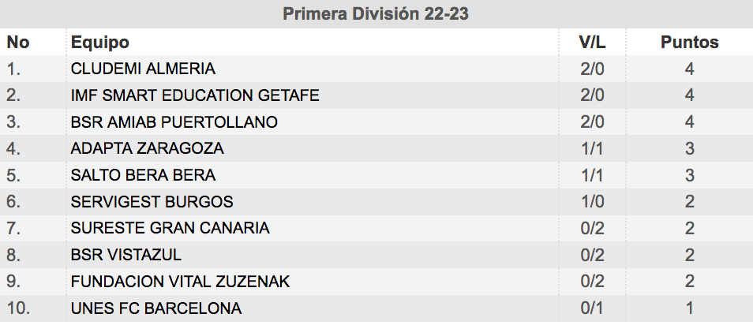
Task: Open BSR AMIAB PUERTOLLANO team entry
Action: 174,122
